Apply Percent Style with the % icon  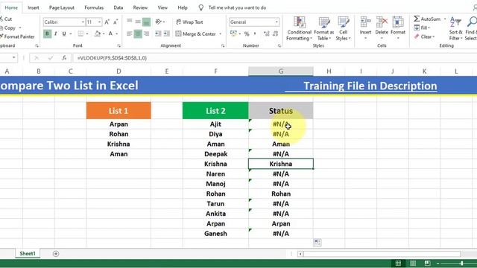click(x=247, y=33)
